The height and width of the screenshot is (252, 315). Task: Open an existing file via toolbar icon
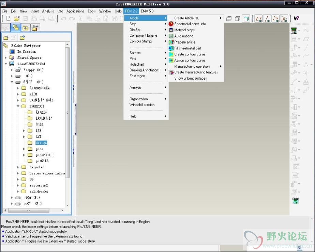pos(17,18)
